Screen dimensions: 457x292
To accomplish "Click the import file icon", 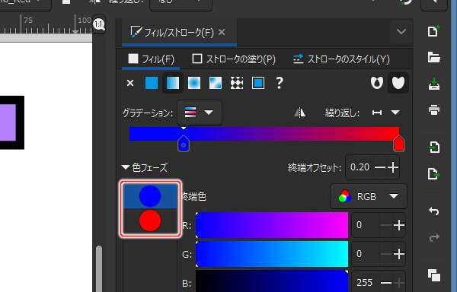I will point(433,147).
